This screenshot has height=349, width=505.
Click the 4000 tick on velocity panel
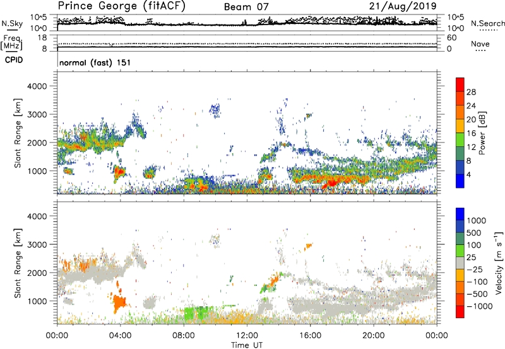click(37, 216)
